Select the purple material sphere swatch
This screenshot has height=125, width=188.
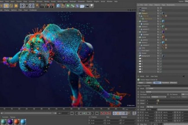coord(10,122)
